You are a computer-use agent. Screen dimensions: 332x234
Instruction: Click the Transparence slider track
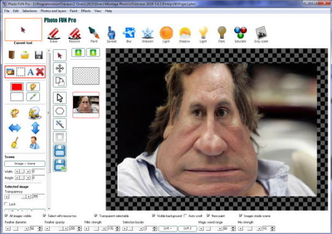(18, 196)
